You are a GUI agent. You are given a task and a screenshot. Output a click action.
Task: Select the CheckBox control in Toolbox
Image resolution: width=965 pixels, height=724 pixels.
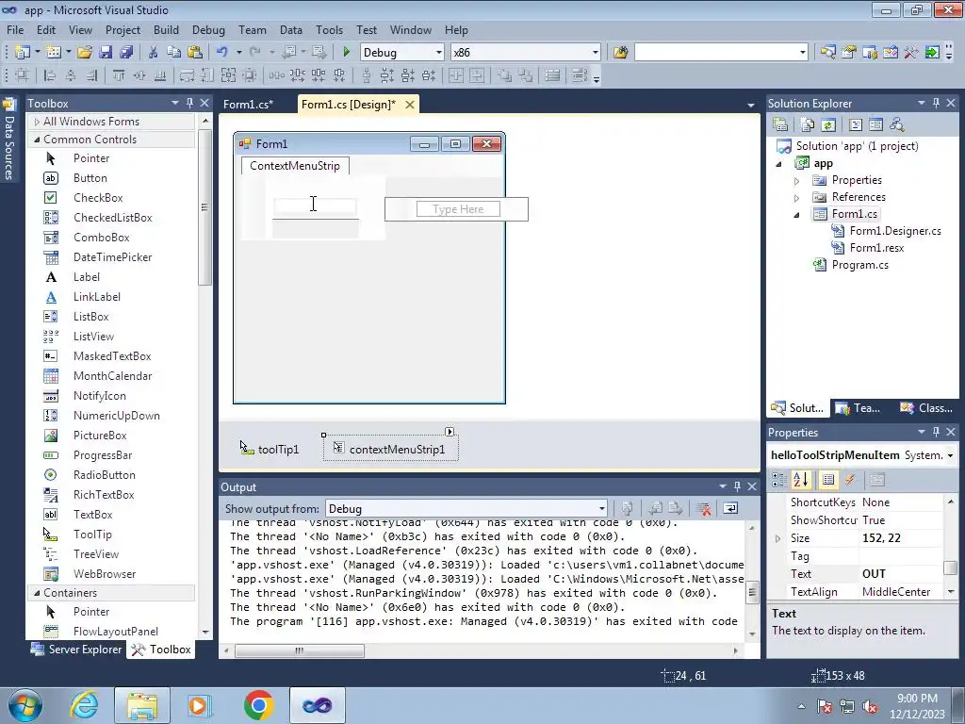pos(98,198)
